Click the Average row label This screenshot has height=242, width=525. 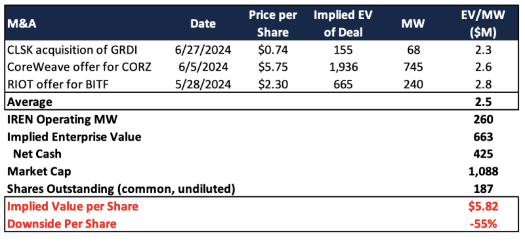pyautogui.click(x=30, y=102)
